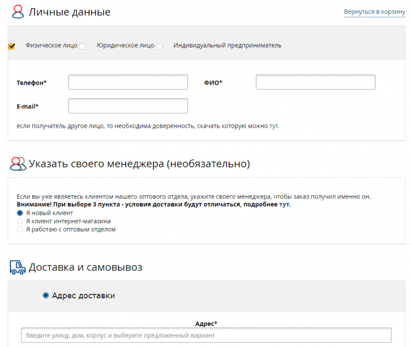Image resolution: width=411 pixels, height=347 pixels.
Task: Click the ФИО* field label
Action: point(213,83)
